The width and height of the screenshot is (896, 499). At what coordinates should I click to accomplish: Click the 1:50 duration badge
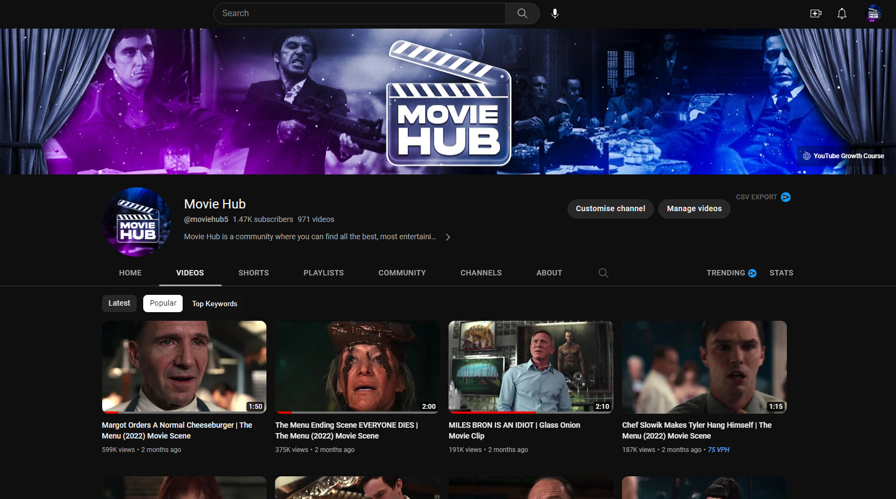(256, 407)
